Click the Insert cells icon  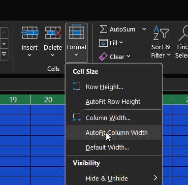(30, 33)
